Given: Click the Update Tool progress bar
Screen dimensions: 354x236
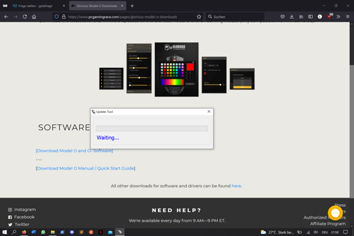Looking at the screenshot, I should coord(152,129).
